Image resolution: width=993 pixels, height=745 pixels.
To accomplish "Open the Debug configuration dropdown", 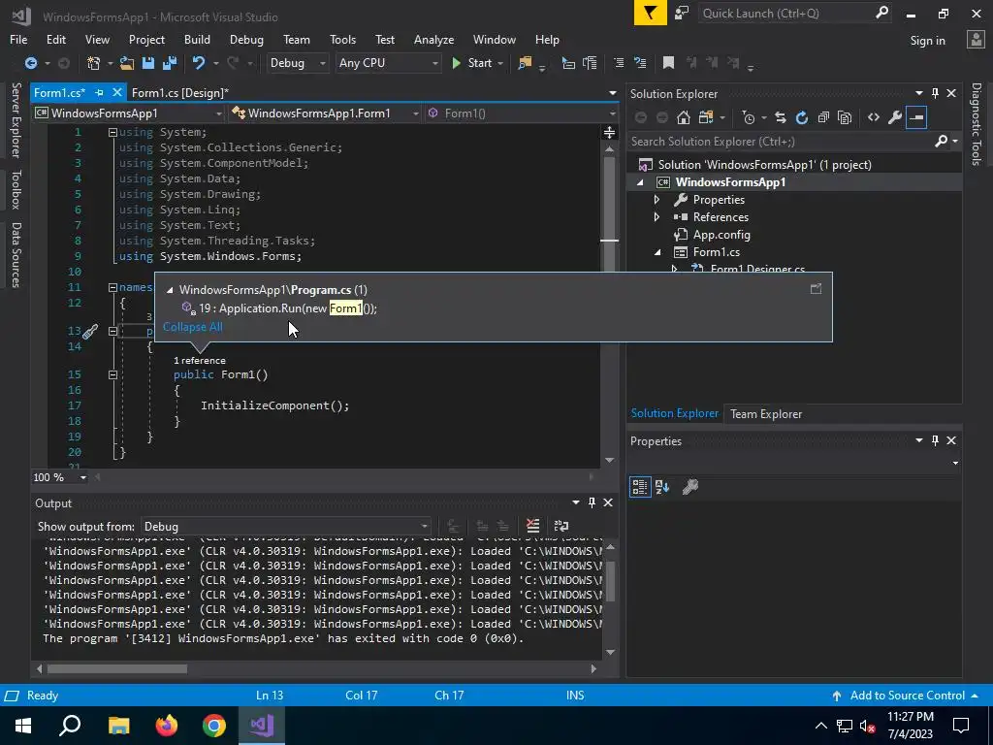I will tap(297, 63).
